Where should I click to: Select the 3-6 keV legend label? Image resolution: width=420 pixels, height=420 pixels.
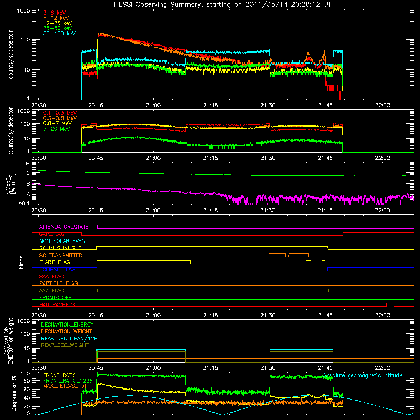[55, 13]
